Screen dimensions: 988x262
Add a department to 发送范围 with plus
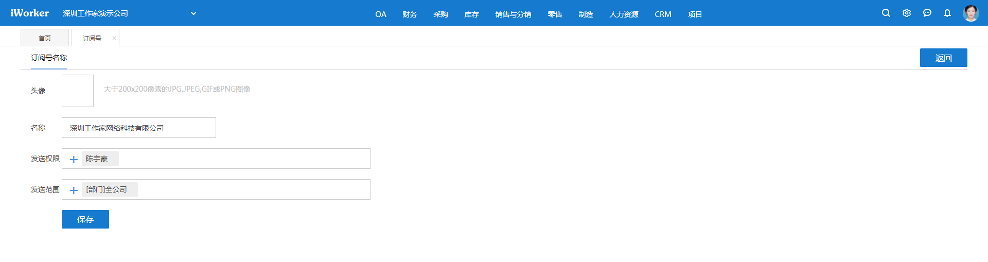[x=74, y=190]
